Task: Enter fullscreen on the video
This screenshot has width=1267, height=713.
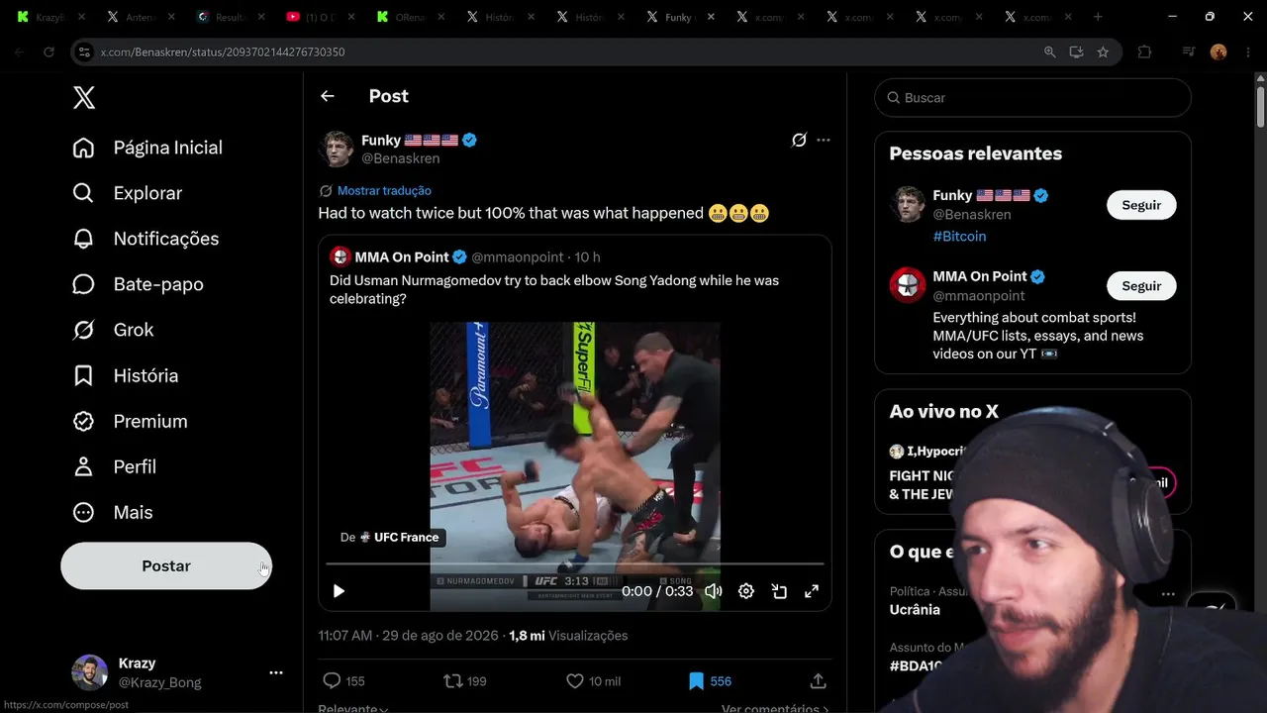Action: (812, 591)
